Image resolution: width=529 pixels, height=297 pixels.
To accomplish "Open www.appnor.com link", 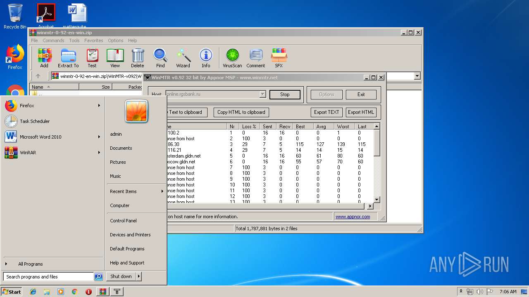I will pos(353,217).
